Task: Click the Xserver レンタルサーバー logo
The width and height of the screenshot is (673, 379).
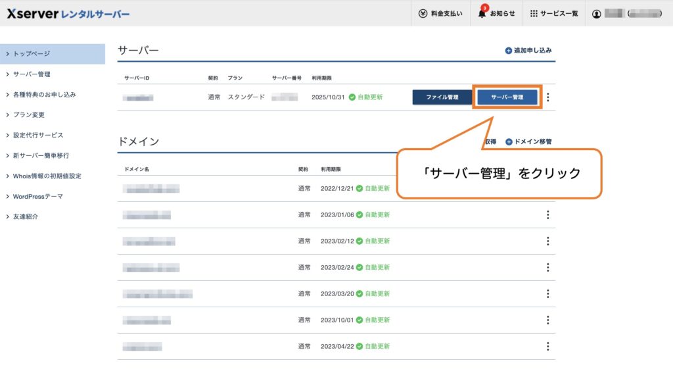Action: click(x=68, y=13)
